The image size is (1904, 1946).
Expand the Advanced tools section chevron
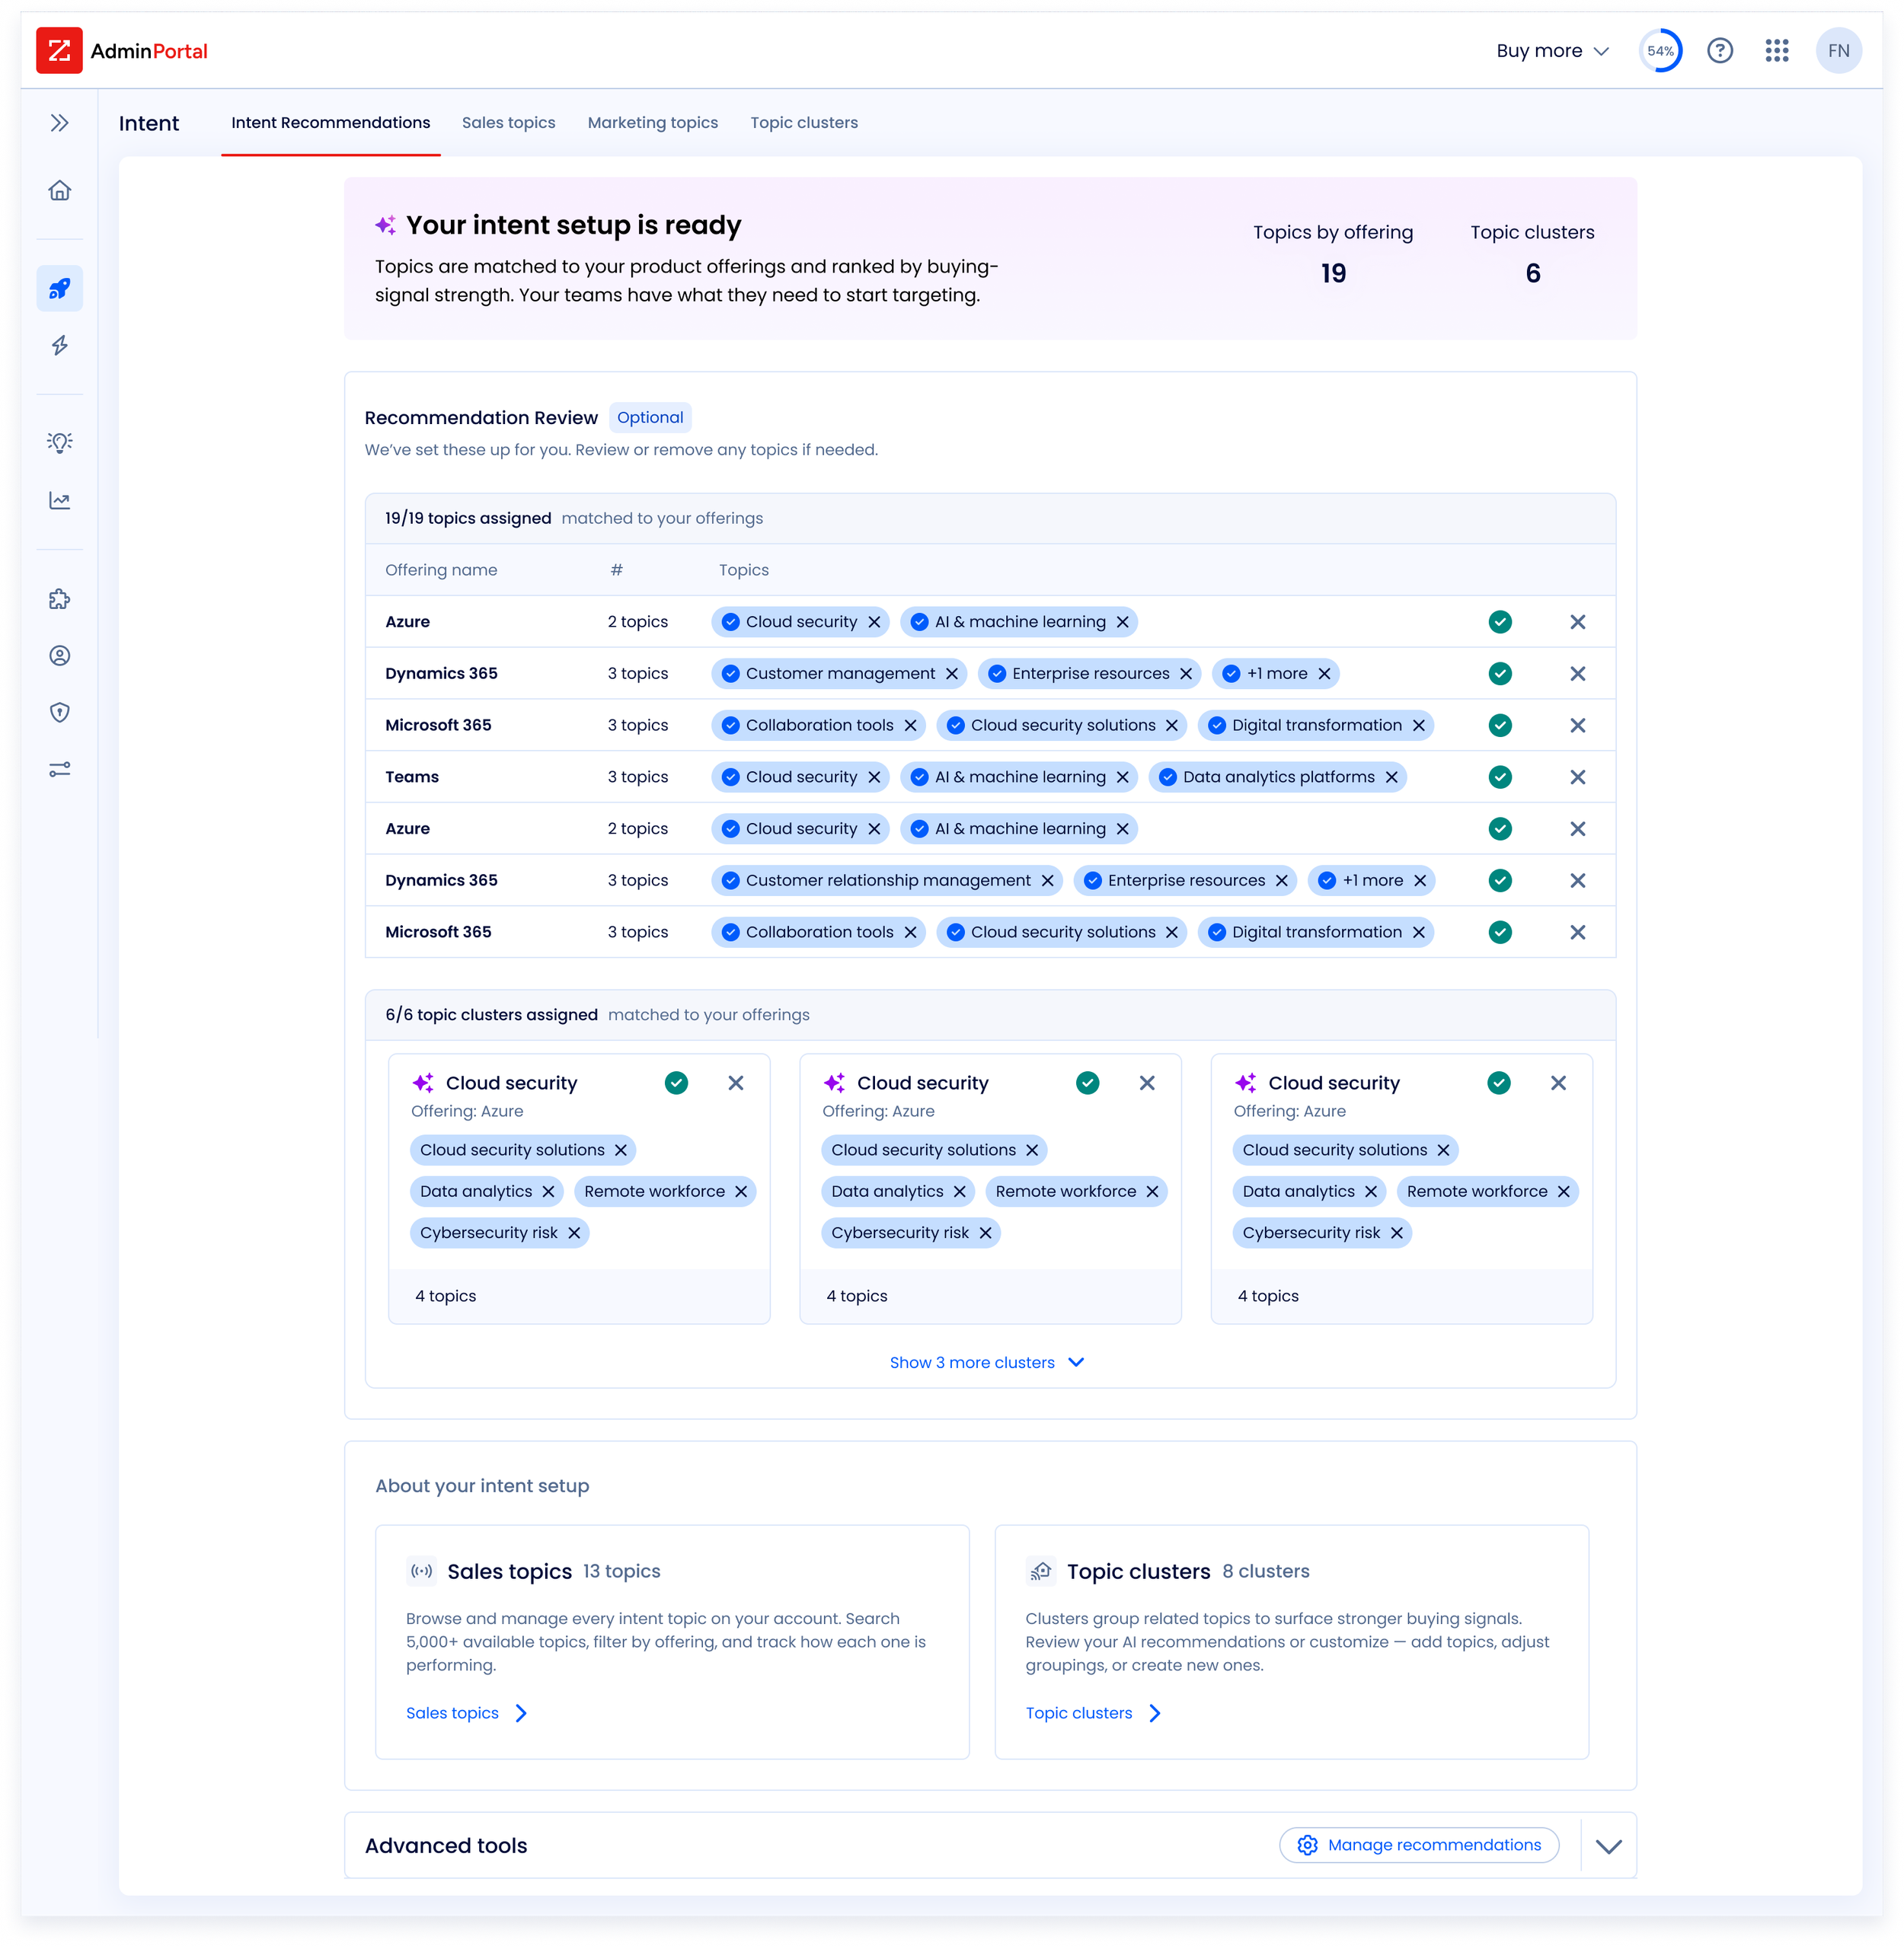1609,1846
